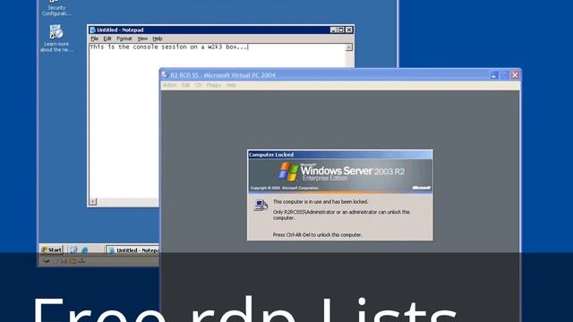Click 'R2 RC0 SS - Microsoft Virtual PC 2004' title
The height and width of the screenshot is (322, 573).
point(223,75)
